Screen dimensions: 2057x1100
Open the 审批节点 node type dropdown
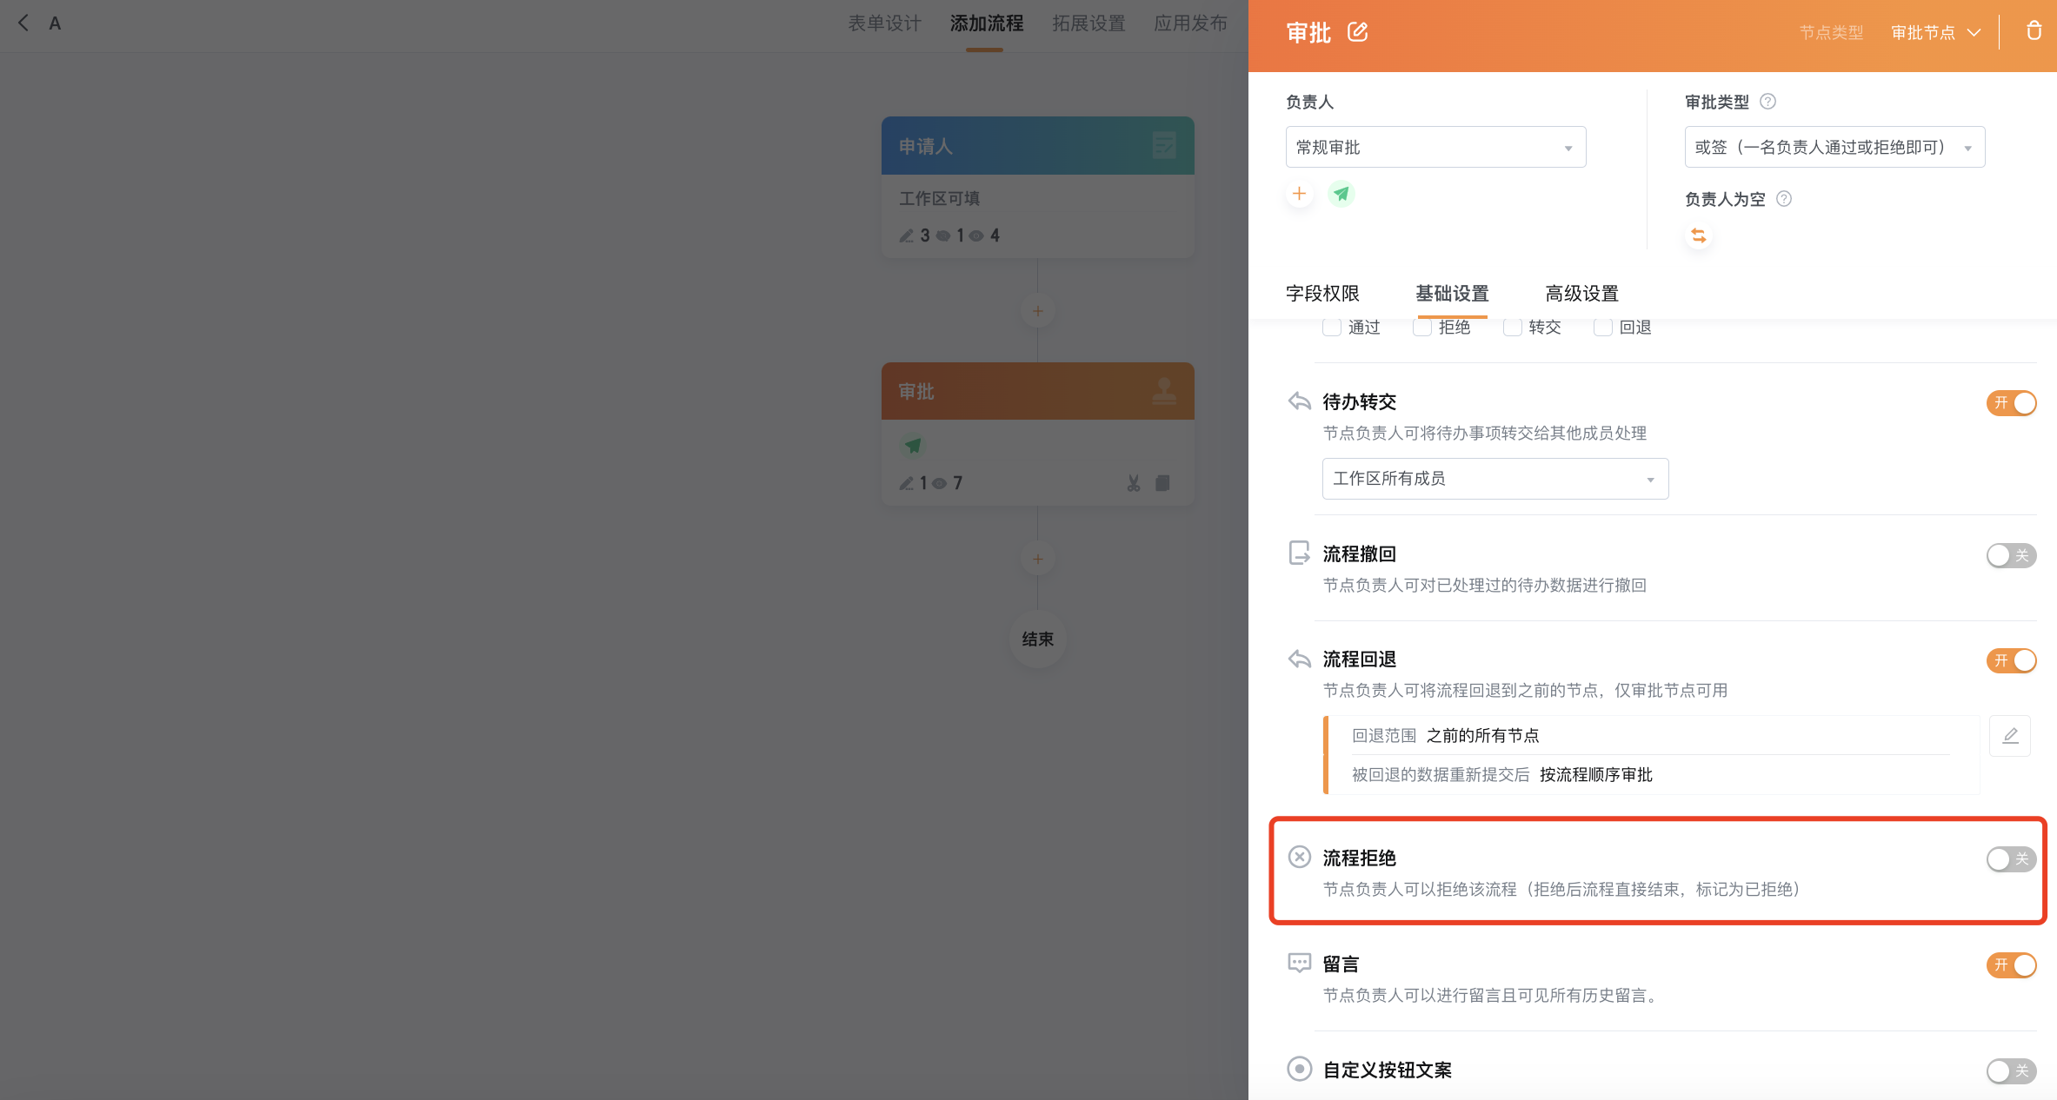(1935, 32)
